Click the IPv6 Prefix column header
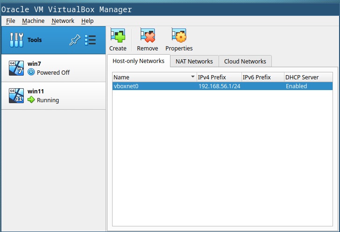Image resolution: width=340 pixels, height=232 pixels. point(263,77)
